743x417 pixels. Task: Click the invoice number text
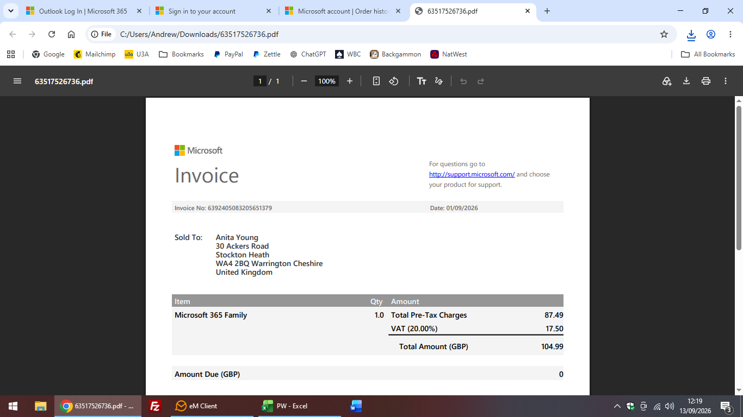[223, 208]
